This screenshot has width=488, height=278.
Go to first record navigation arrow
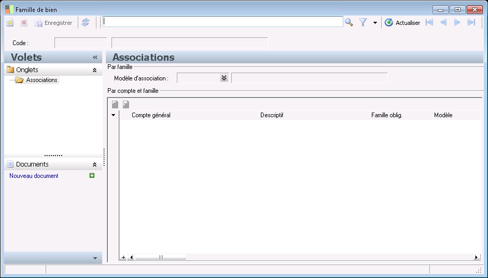pos(429,22)
